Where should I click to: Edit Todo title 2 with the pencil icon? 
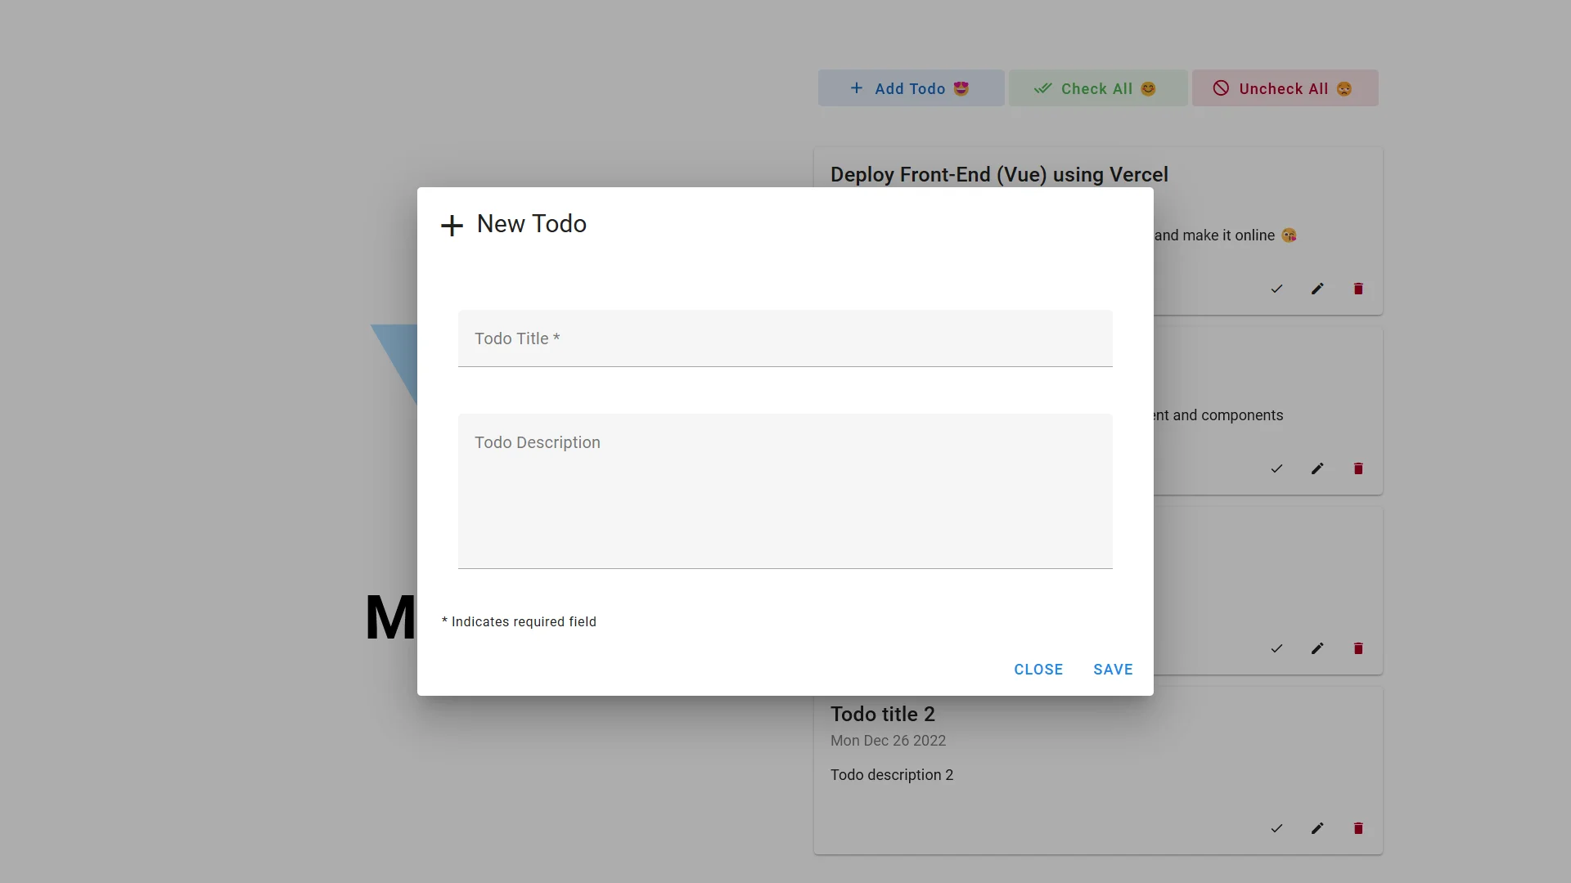[x=1317, y=828]
